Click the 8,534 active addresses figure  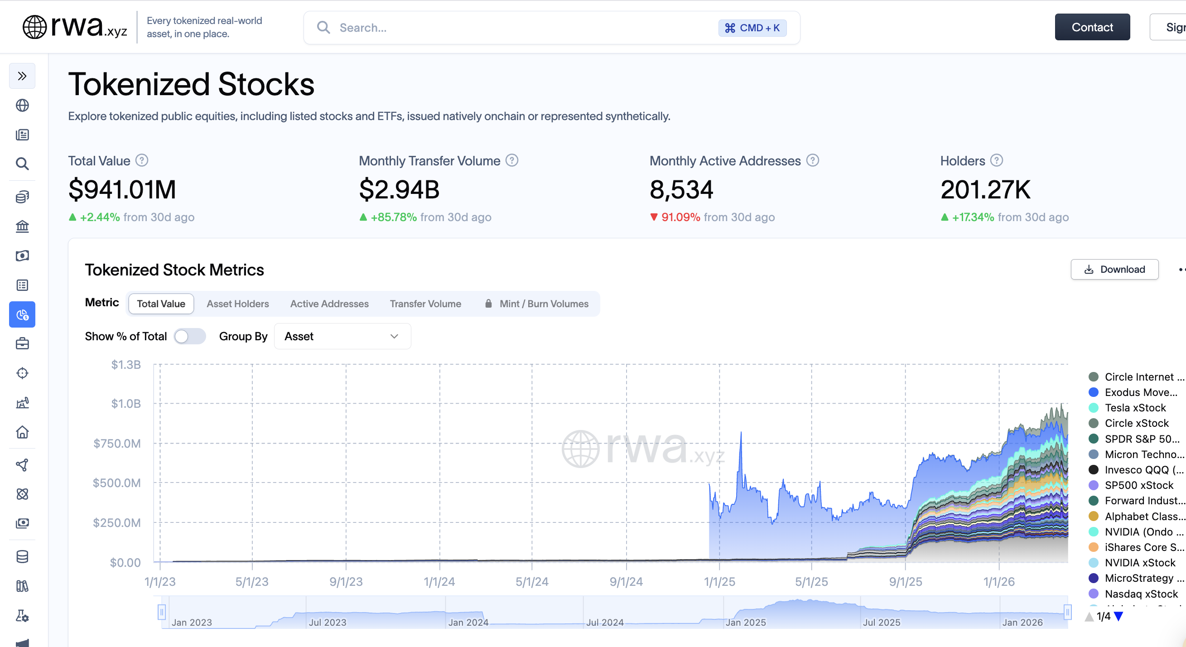681,190
